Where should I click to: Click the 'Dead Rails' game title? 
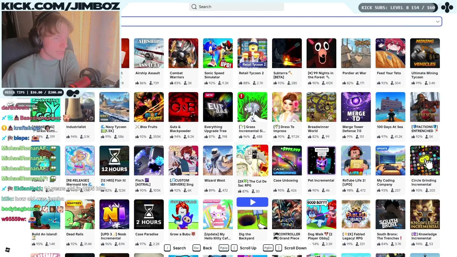pos(75,234)
